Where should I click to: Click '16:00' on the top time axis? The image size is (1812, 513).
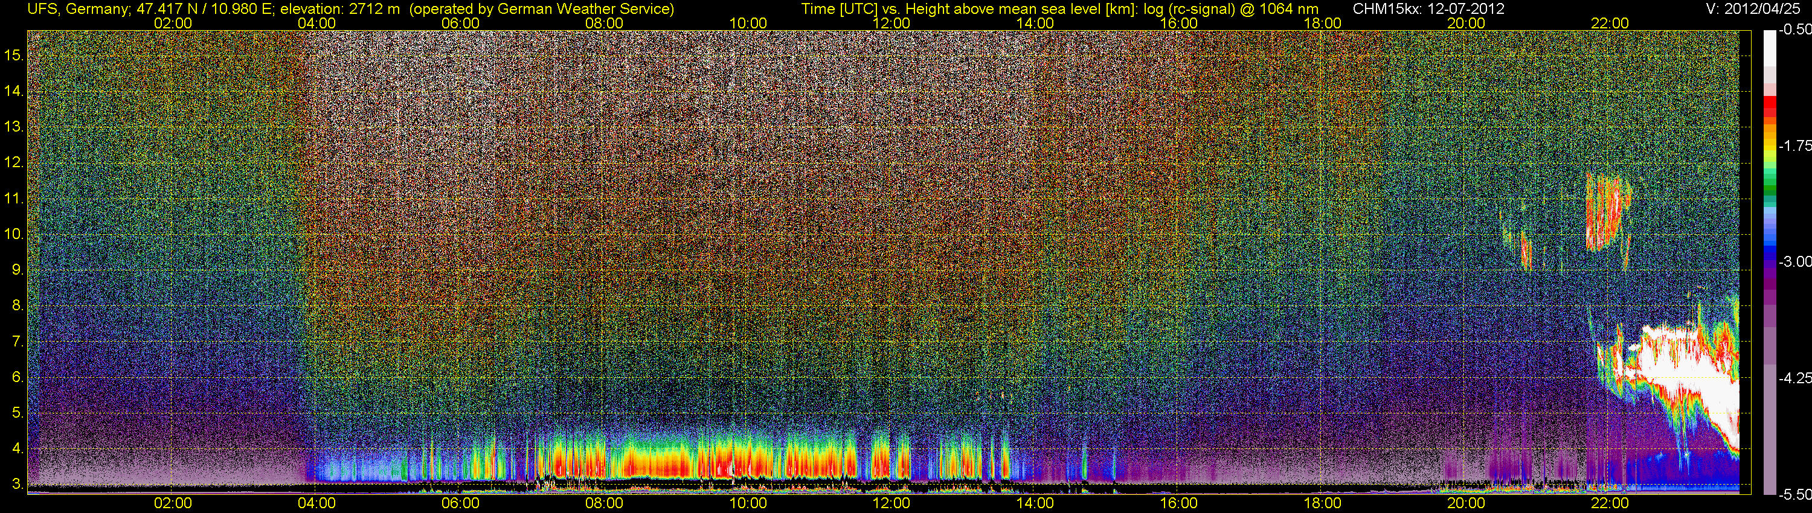pos(1179,23)
